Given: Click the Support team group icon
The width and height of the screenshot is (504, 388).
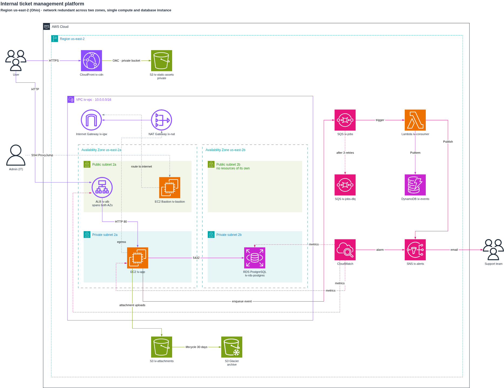Looking at the screenshot, I should pos(493,250).
